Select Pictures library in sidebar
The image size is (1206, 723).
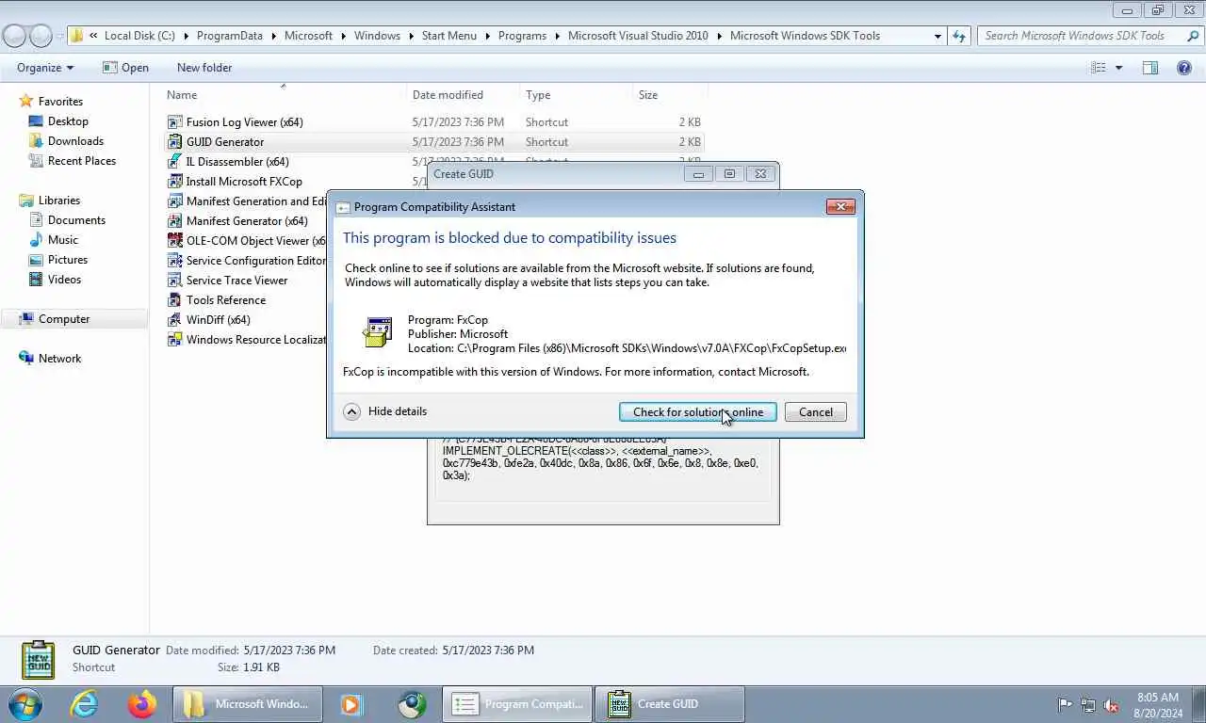click(68, 260)
